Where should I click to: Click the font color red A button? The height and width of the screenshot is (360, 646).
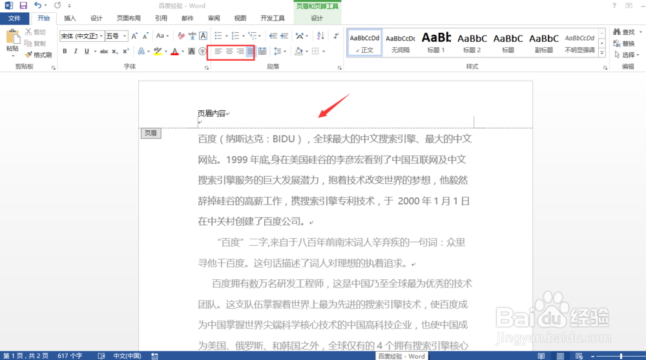(x=174, y=52)
